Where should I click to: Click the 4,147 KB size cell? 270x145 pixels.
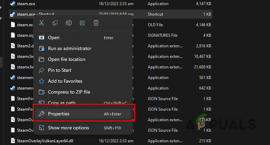(x=203, y=4)
